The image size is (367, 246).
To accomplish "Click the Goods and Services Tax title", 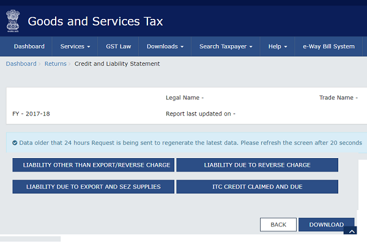I will point(95,21).
